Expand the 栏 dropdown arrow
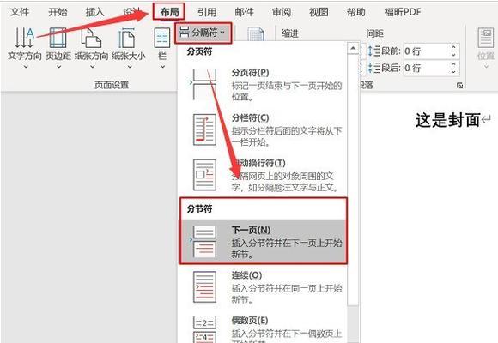 (162, 67)
